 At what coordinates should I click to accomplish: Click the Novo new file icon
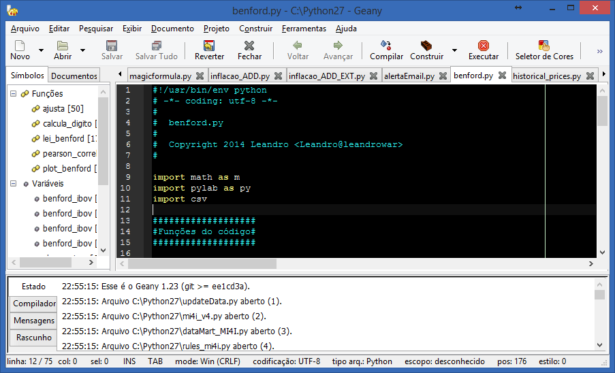tap(20, 46)
